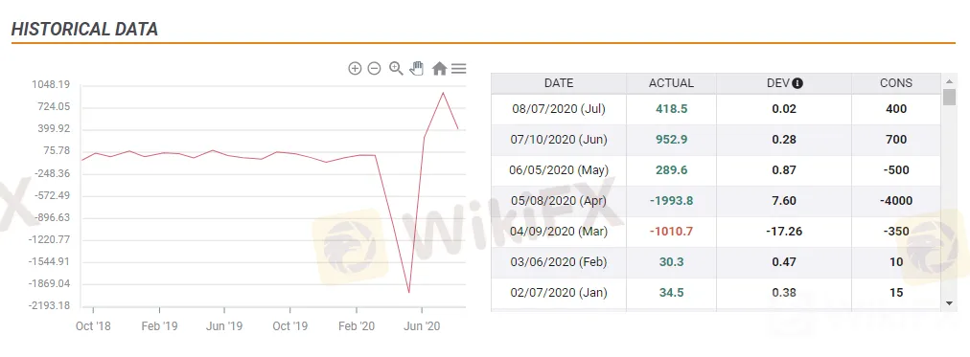
Task: Click the chart peak near Jun '20
Action: point(443,93)
